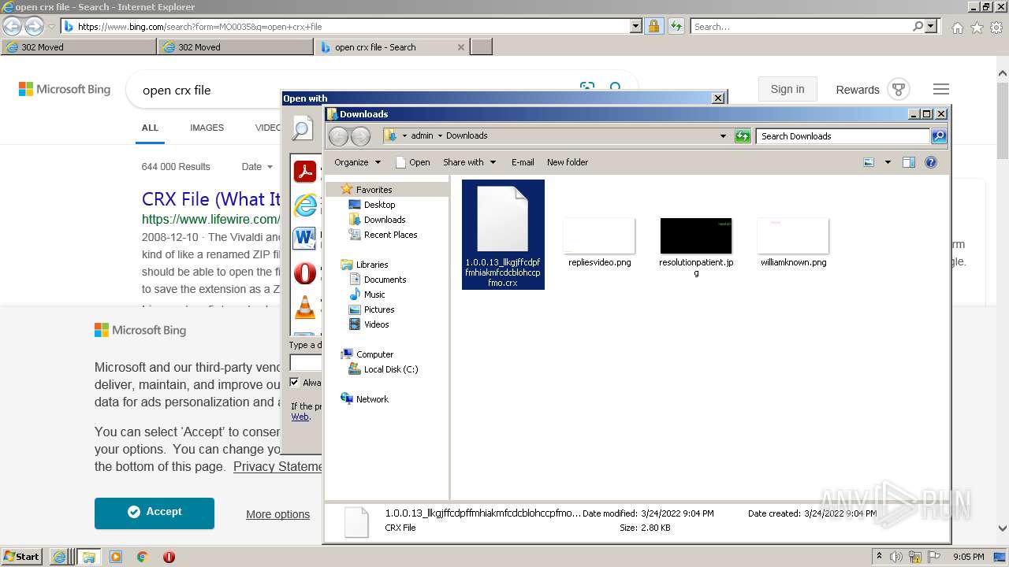Click change view icon in Downloads toolbar
This screenshot has width=1009, height=567.
click(x=869, y=162)
